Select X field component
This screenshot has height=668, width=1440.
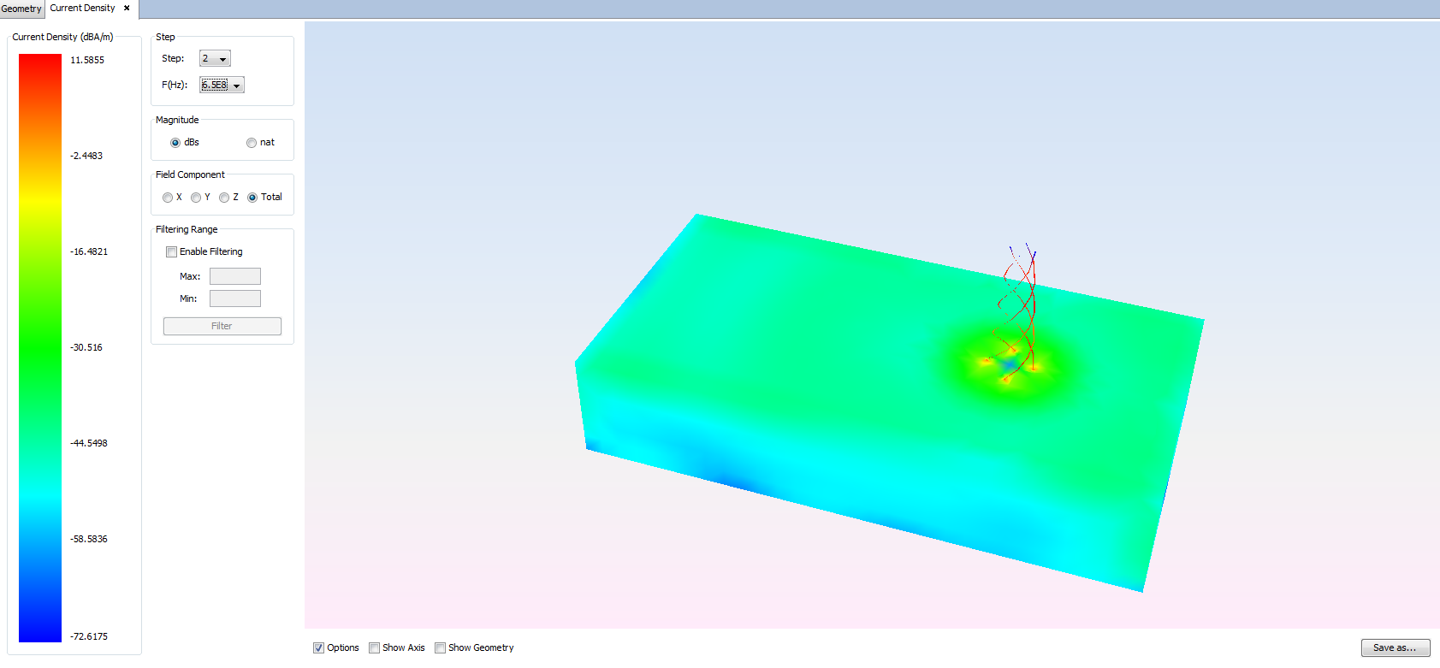[x=168, y=198]
